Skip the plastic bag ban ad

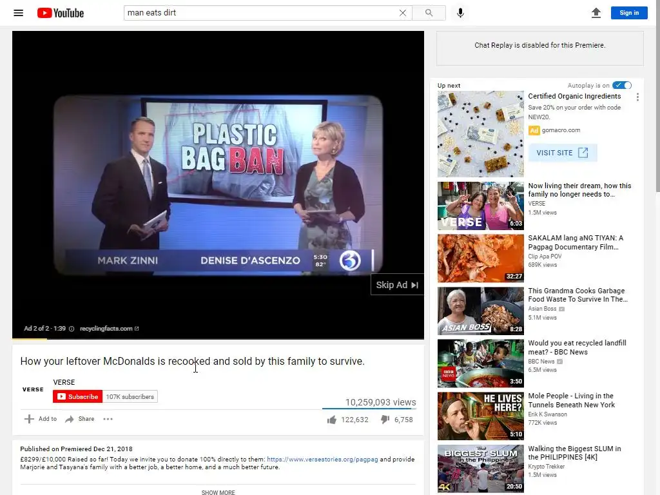397,285
